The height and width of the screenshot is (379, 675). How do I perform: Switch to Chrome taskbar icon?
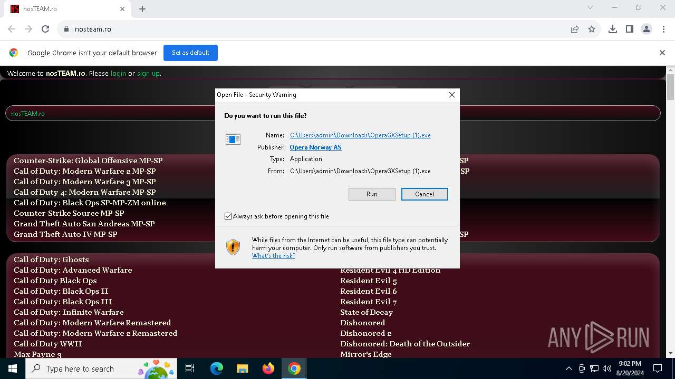(294, 368)
